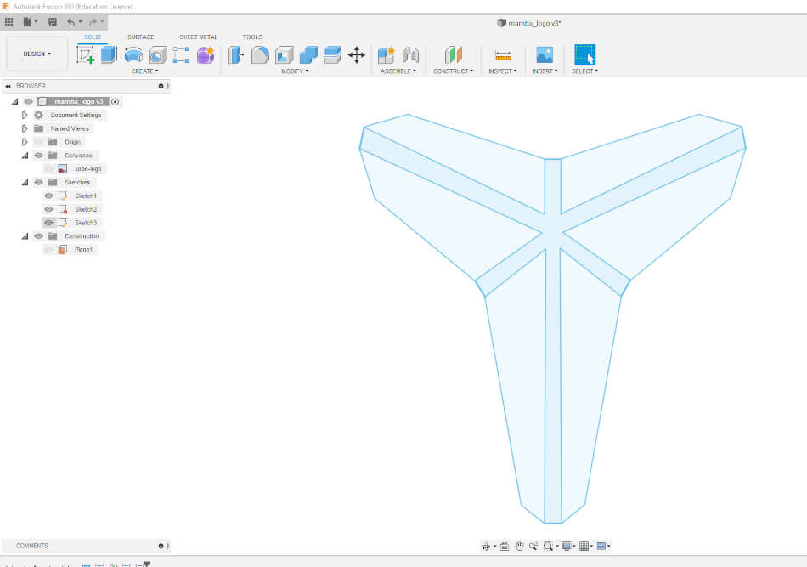
Task: Select the Shell tool
Action: pos(284,55)
